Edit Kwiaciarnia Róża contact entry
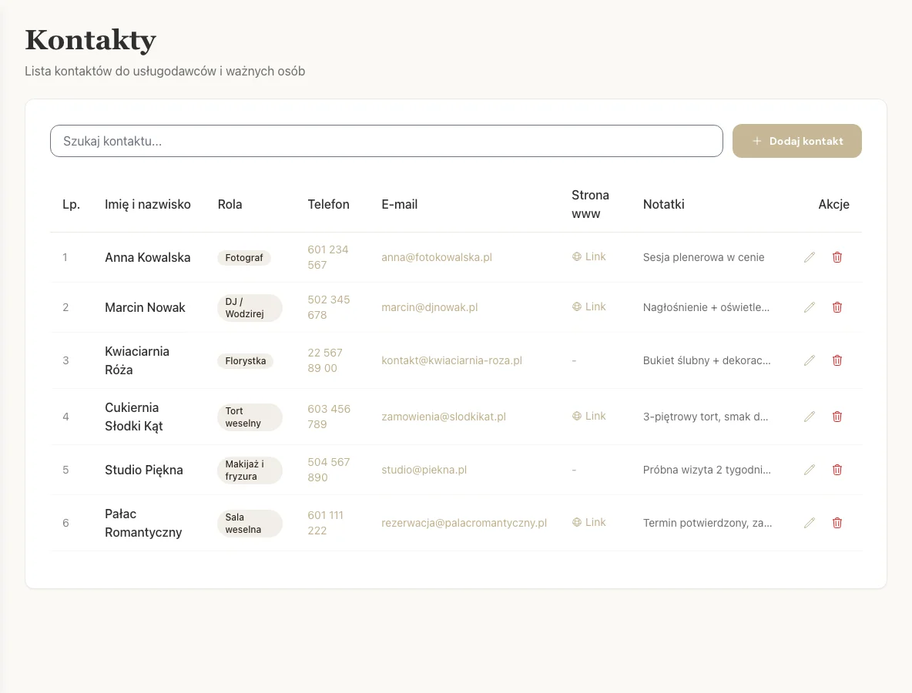 pyautogui.click(x=809, y=360)
